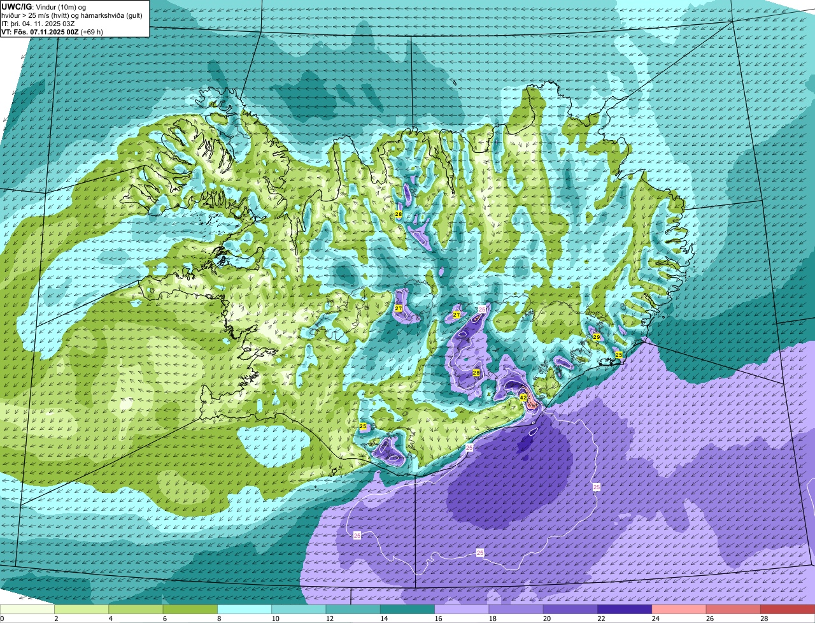Click the legend tick number 26
This screenshot has width=815, height=623.
click(x=710, y=619)
